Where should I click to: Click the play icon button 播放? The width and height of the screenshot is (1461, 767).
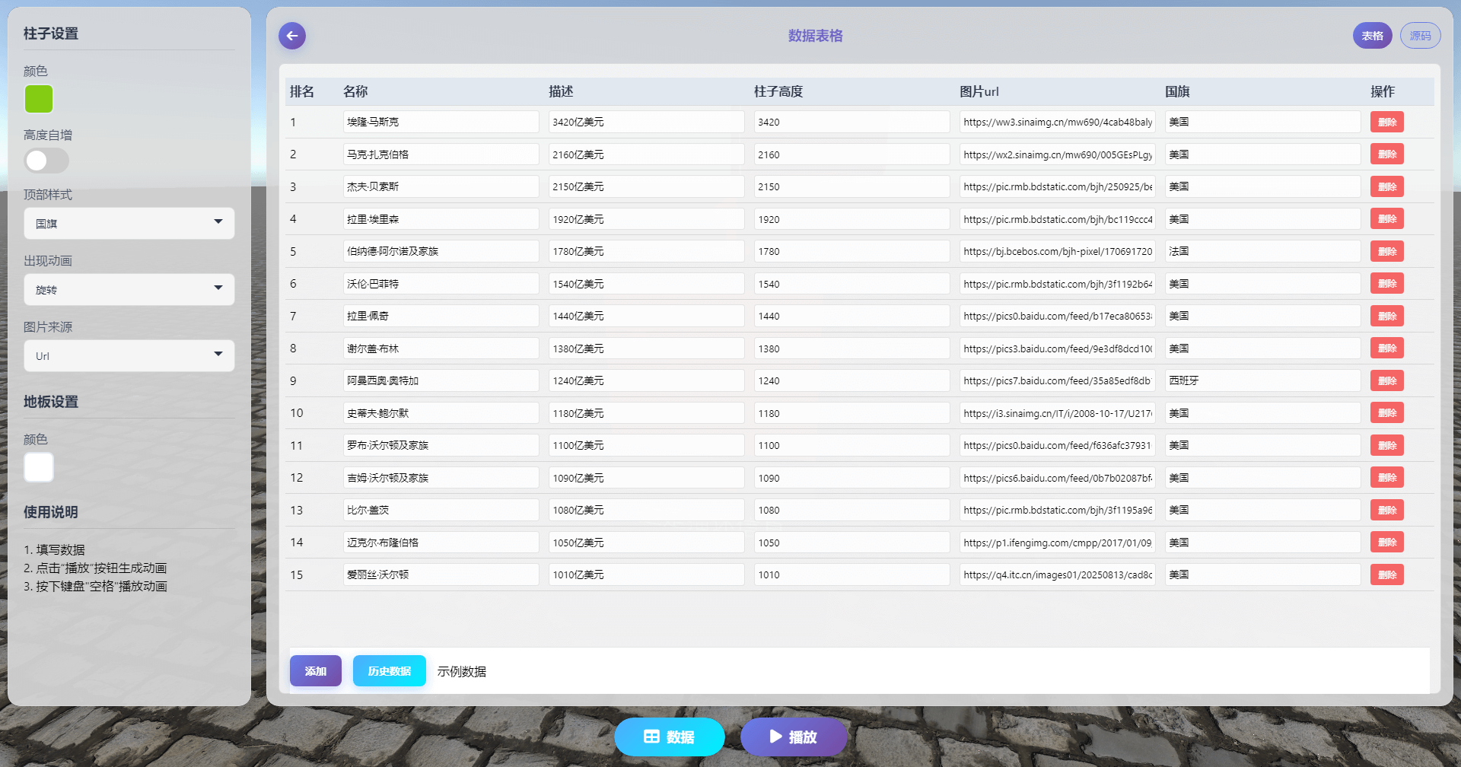coord(793,737)
